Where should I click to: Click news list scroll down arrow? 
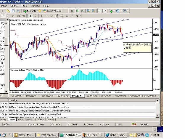click(157, 116)
